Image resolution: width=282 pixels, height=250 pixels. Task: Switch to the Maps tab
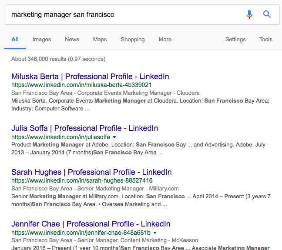(x=100, y=40)
